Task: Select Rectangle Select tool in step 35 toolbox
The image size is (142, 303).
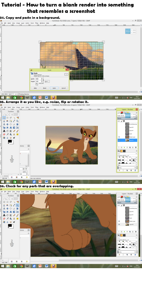Action: [x=4, y=118]
